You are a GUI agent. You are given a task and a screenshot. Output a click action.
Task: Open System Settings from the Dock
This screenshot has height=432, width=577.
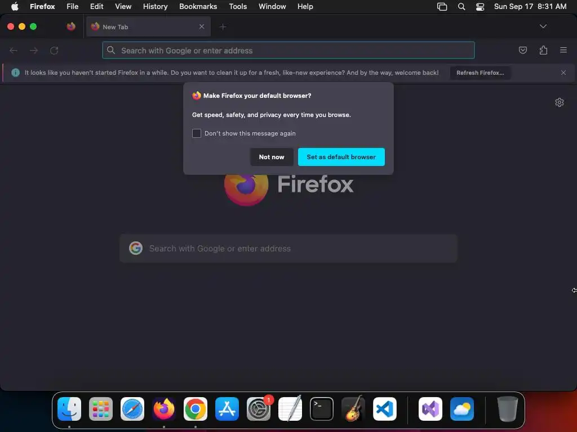258,409
